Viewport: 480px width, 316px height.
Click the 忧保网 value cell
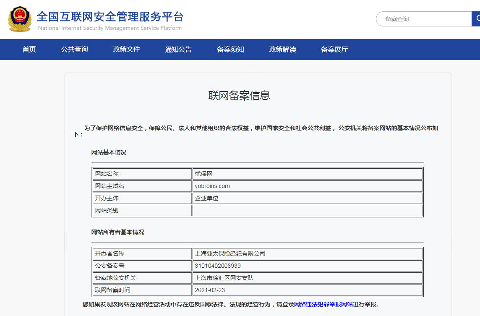coord(308,174)
